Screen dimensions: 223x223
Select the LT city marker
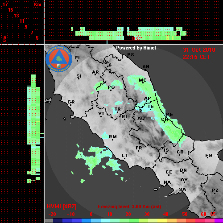125,156
